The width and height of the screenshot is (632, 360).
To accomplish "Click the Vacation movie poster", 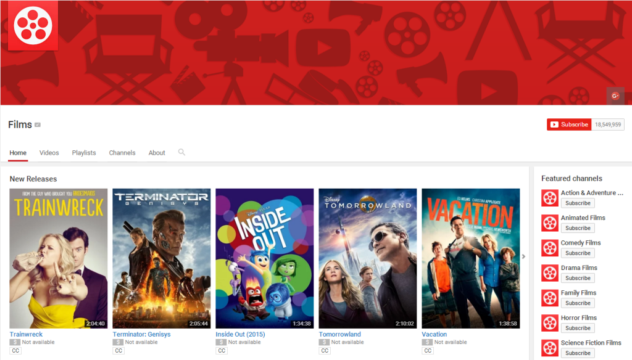I will (470, 257).
